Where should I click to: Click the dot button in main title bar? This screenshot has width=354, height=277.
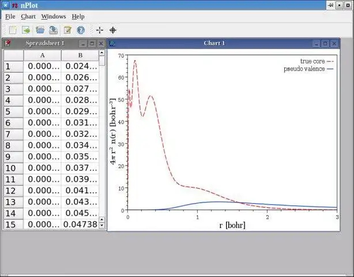tap(340, 5)
